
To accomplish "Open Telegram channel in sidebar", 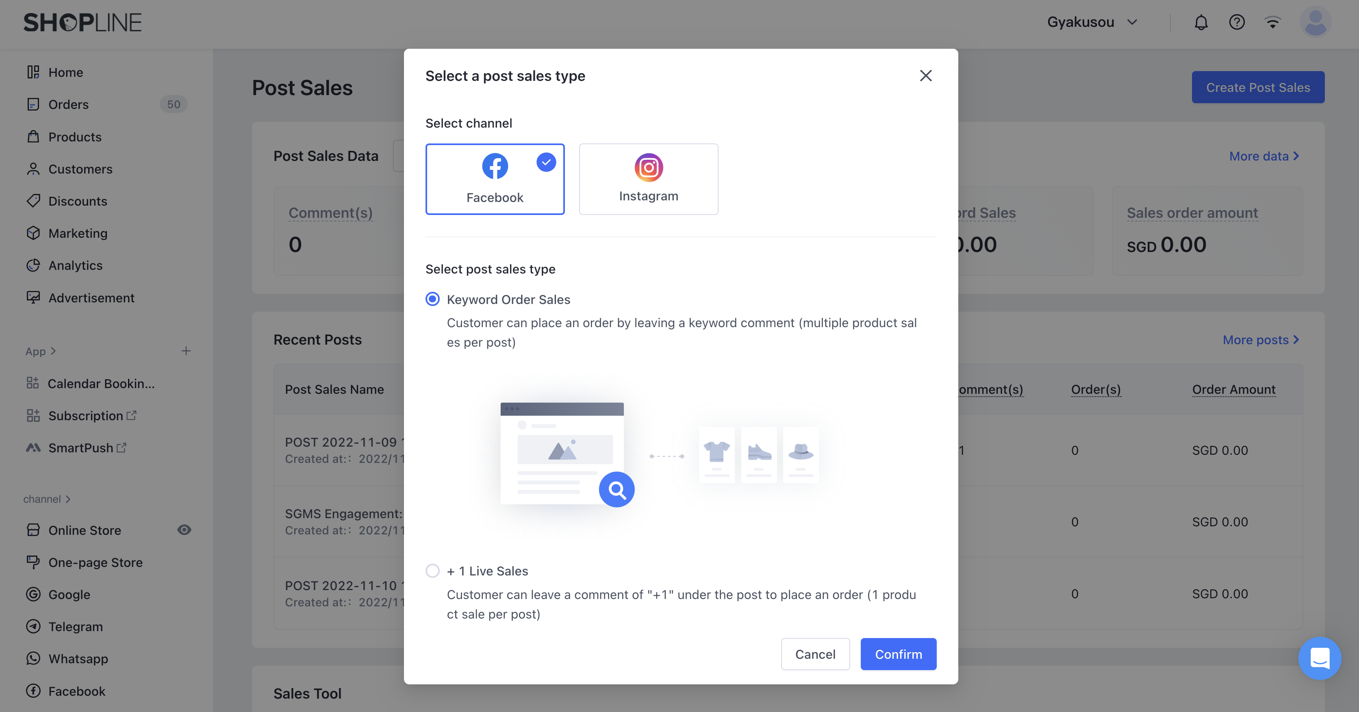I will click(76, 627).
